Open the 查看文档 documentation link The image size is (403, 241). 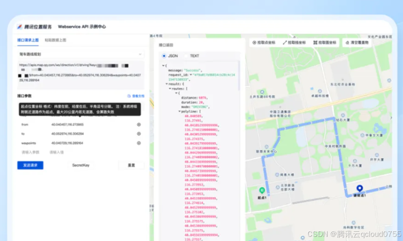[x=136, y=96]
